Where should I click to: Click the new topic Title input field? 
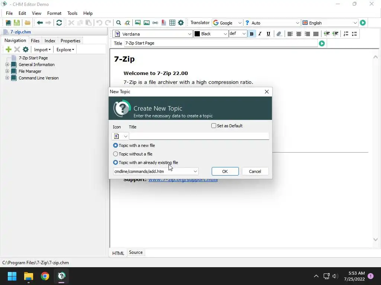coord(199,136)
